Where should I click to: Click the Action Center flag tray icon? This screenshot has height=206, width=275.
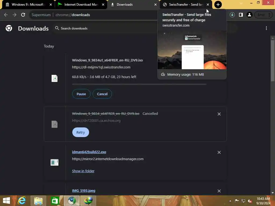(x=237, y=201)
